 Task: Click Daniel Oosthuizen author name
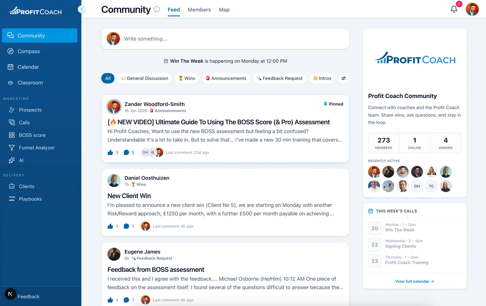pyautogui.click(x=147, y=178)
